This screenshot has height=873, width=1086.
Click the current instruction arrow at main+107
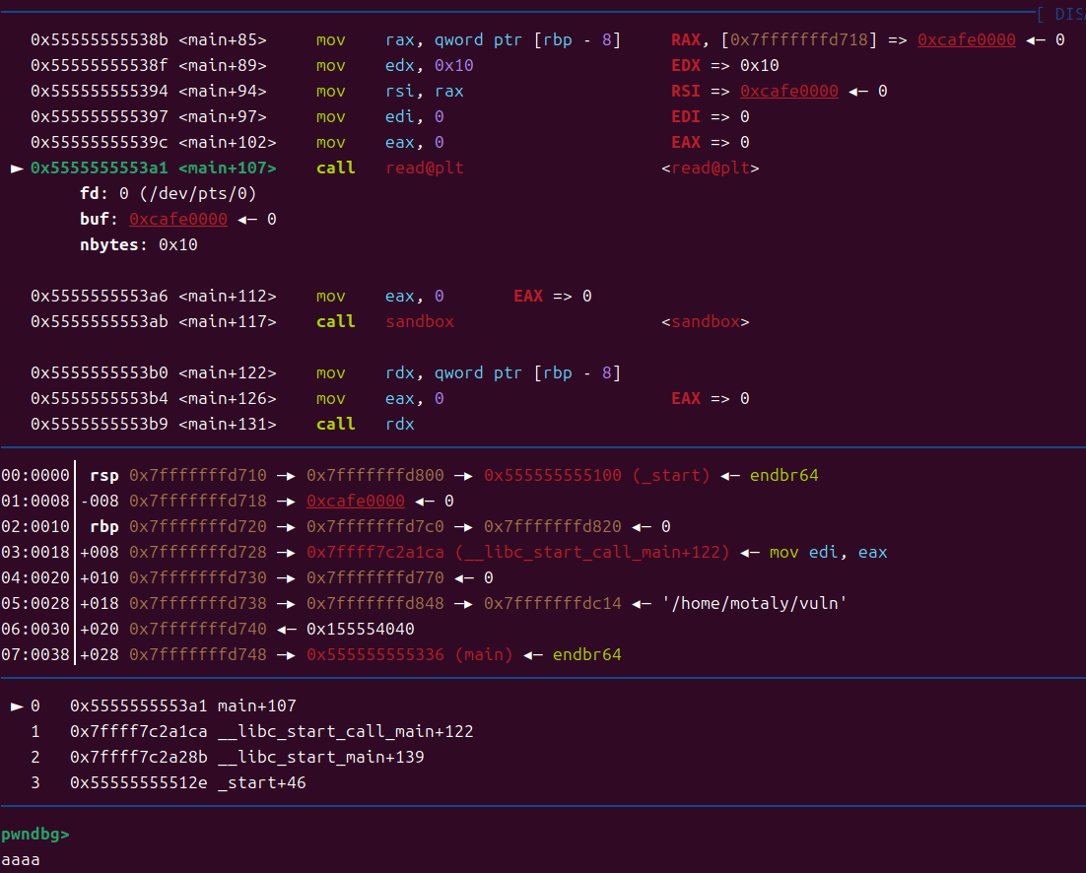click(x=16, y=168)
